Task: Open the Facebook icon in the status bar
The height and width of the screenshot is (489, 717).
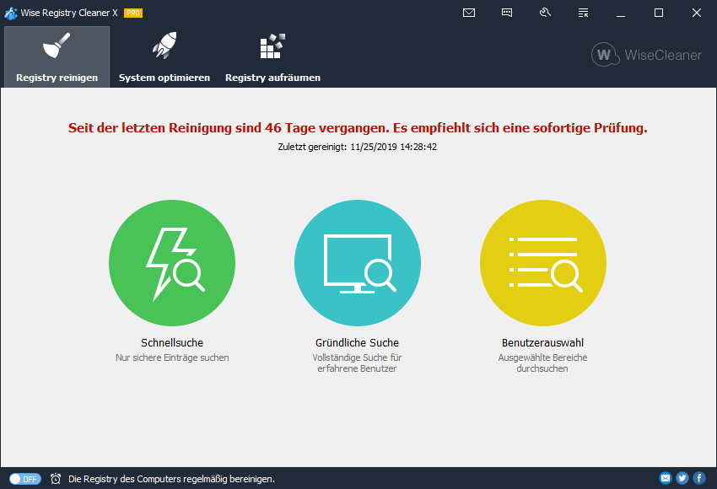Action: (699, 478)
